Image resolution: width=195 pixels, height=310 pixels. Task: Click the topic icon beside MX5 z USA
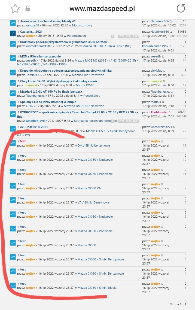click(x=13, y=58)
